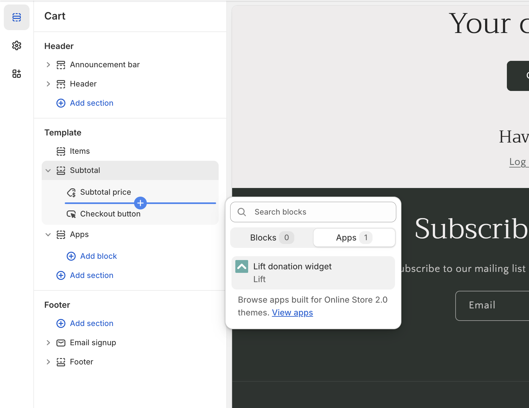Screen dimensions: 529x408
Task: Select the Items template section
Action: tap(80, 151)
